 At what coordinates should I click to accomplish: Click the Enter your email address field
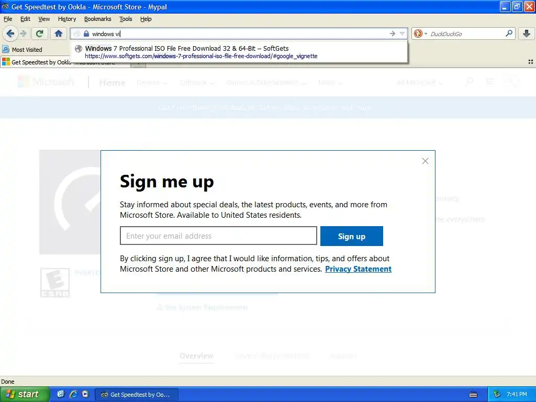218,236
